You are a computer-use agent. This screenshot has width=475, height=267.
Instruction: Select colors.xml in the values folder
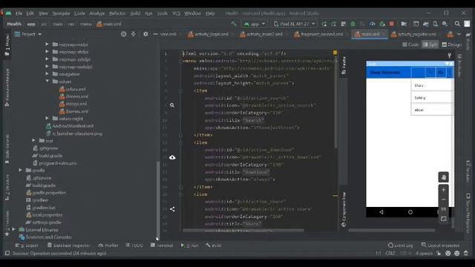point(73,89)
